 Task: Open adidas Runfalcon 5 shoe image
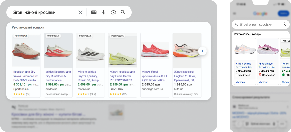pos(58,50)
